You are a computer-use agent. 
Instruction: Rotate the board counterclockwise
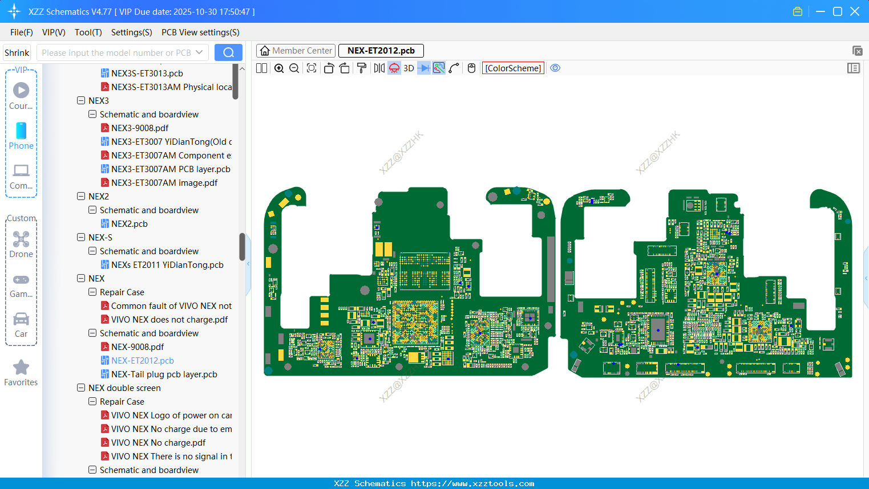tap(329, 68)
